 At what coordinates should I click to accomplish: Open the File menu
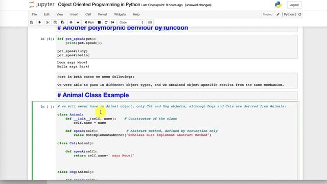tap(34, 14)
